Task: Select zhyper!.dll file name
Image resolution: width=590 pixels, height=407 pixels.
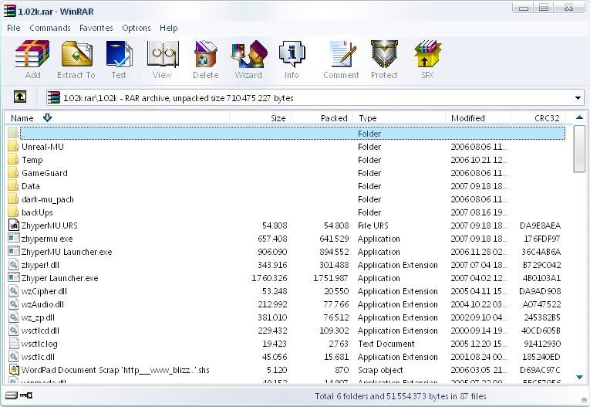Action: (40, 265)
